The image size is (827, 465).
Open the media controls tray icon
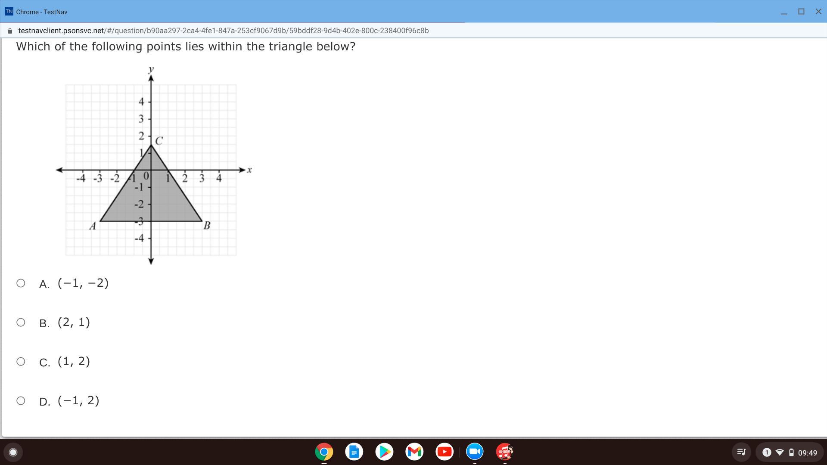(741, 452)
